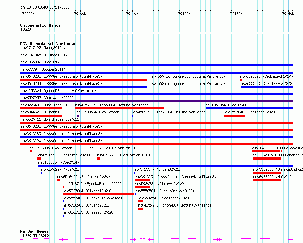The image size is (303, 243).
Task: Click the nsv6517048 red variant bar
Action: click(x=235, y=116)
